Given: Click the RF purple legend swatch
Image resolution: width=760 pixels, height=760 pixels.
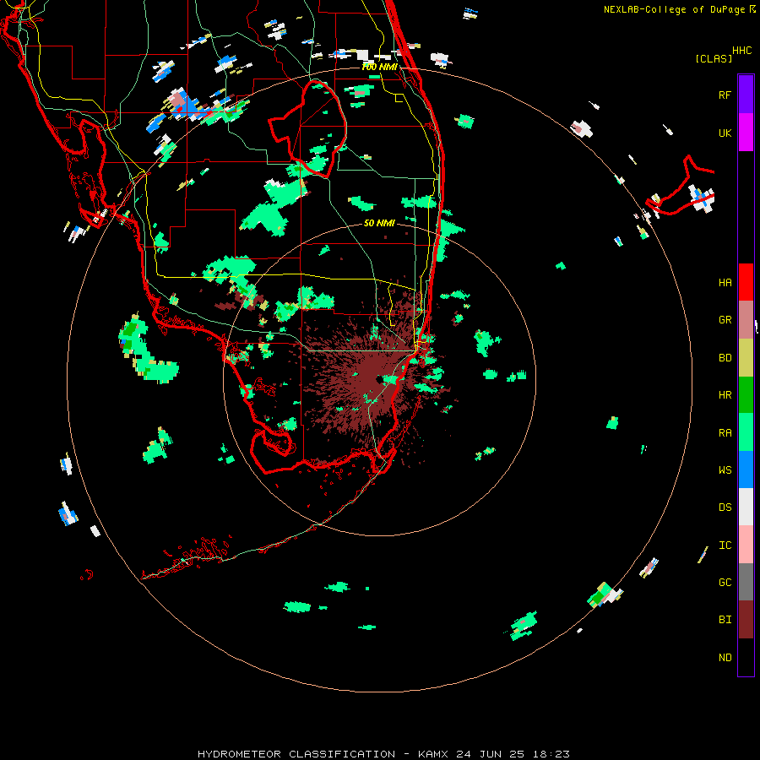Looking at the screenshot, I should [x=746, y=95].
